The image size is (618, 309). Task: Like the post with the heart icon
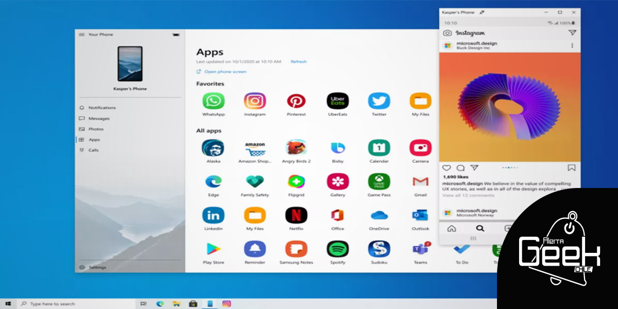(x=447, y=168)
